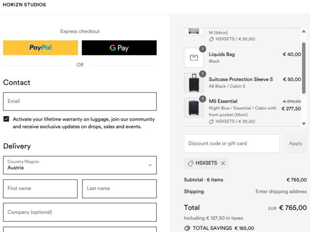Open the Country/Region dropdown
This screenshot has width=310, height=232.
(x=80, y=165)
